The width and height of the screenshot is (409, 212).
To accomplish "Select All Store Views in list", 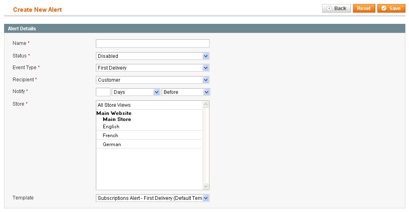I will tap(149, 105).
